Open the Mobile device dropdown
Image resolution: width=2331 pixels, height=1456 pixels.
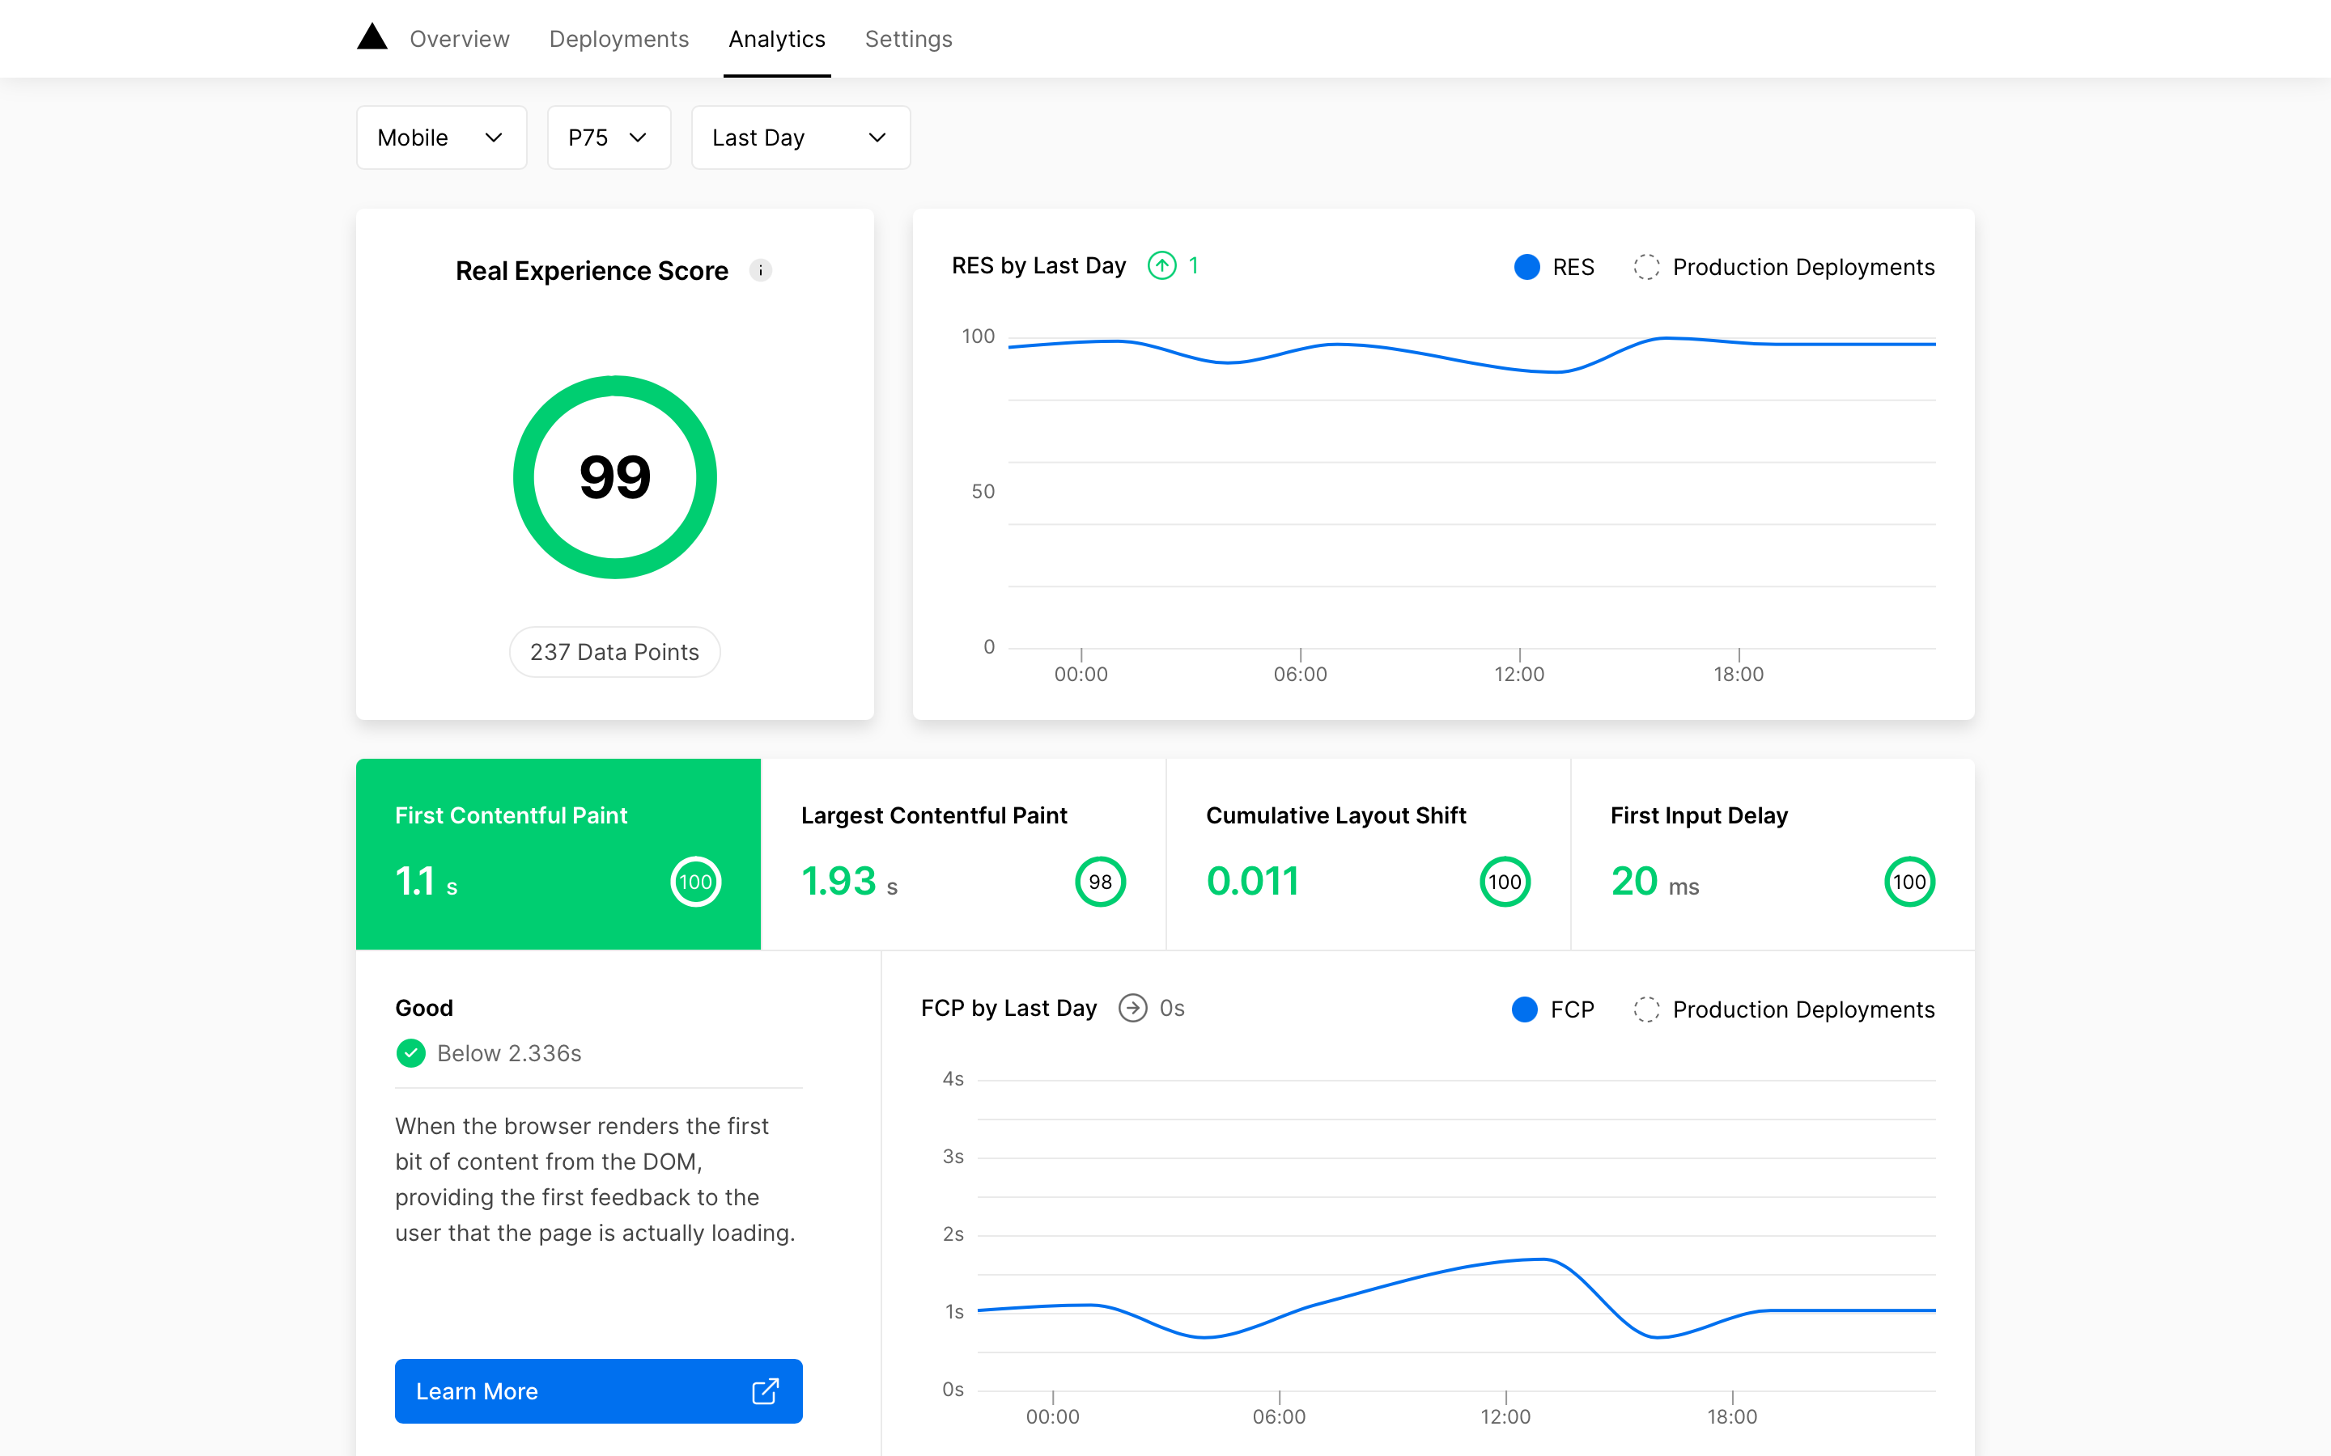pos(441,137)
